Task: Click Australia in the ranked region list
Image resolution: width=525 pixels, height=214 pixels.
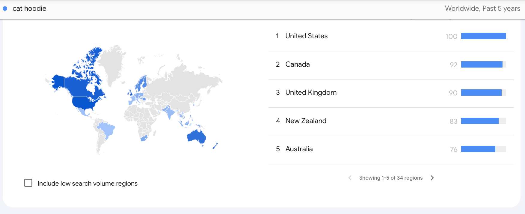Action: [299, 149]
